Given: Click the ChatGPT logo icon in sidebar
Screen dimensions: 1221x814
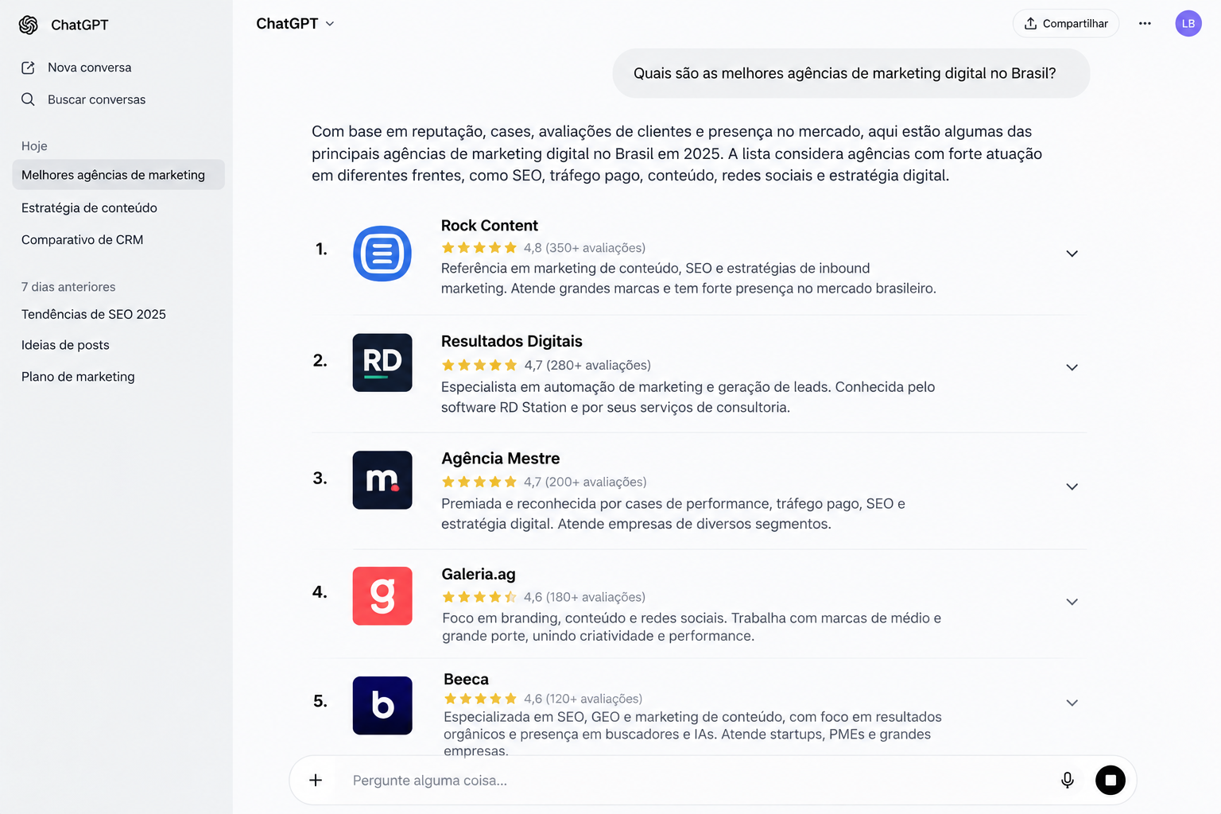Looking at the screenshot, I should [x=29, y=25].
